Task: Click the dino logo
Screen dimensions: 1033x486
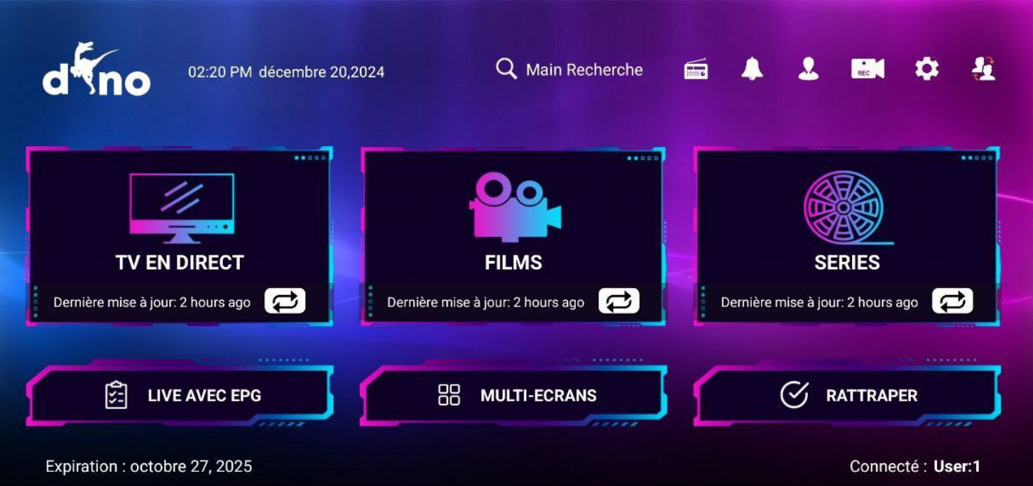Action: click(x=97, y=70)
